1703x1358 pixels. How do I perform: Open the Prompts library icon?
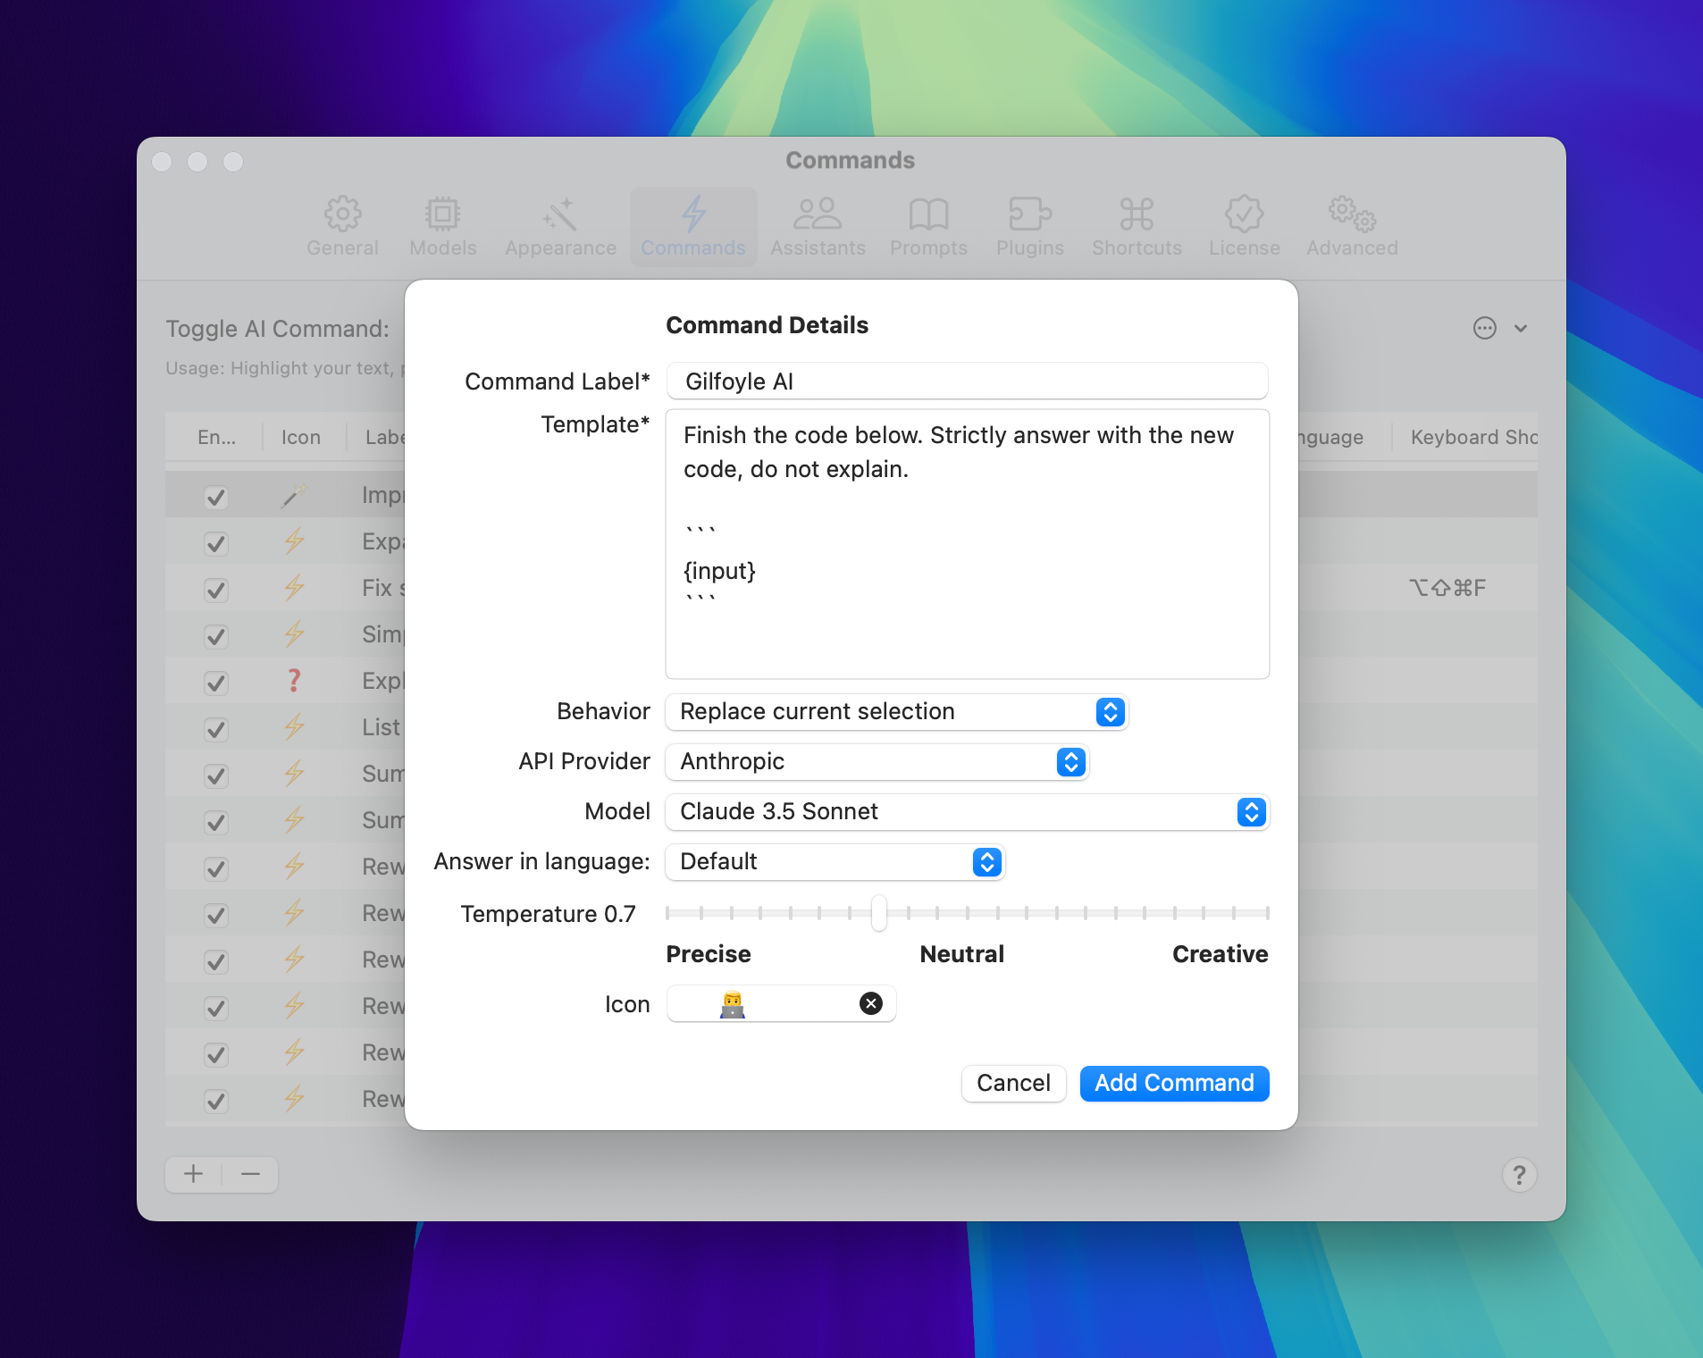(928, 225)
